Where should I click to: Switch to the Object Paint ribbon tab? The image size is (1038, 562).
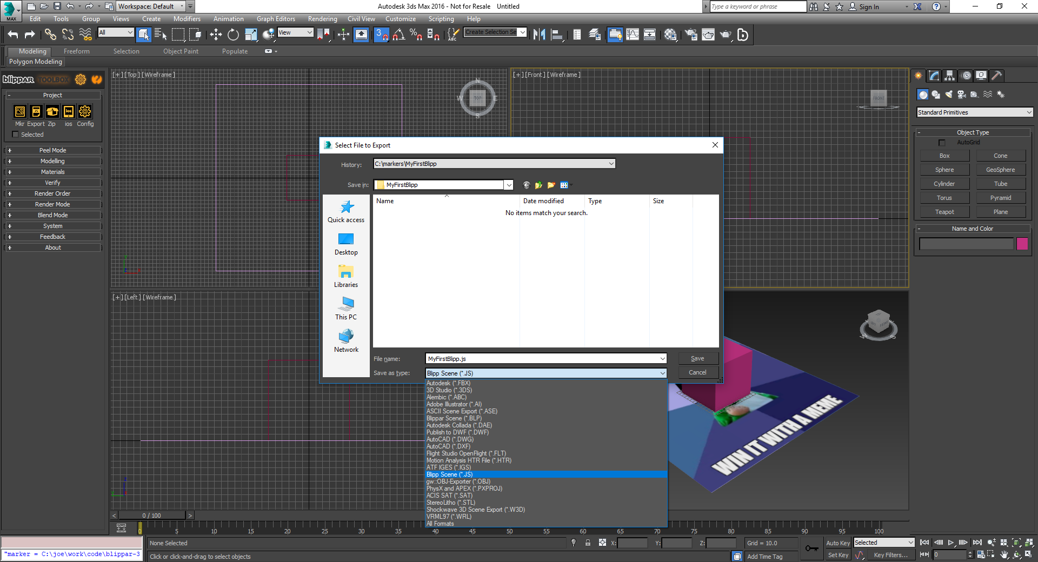[x=181, y=51]
